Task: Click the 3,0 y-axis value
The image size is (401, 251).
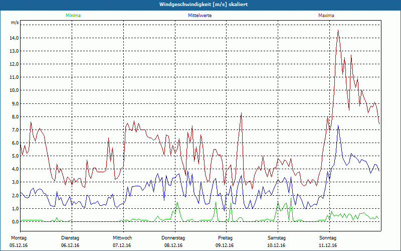Action: point(15,182)
